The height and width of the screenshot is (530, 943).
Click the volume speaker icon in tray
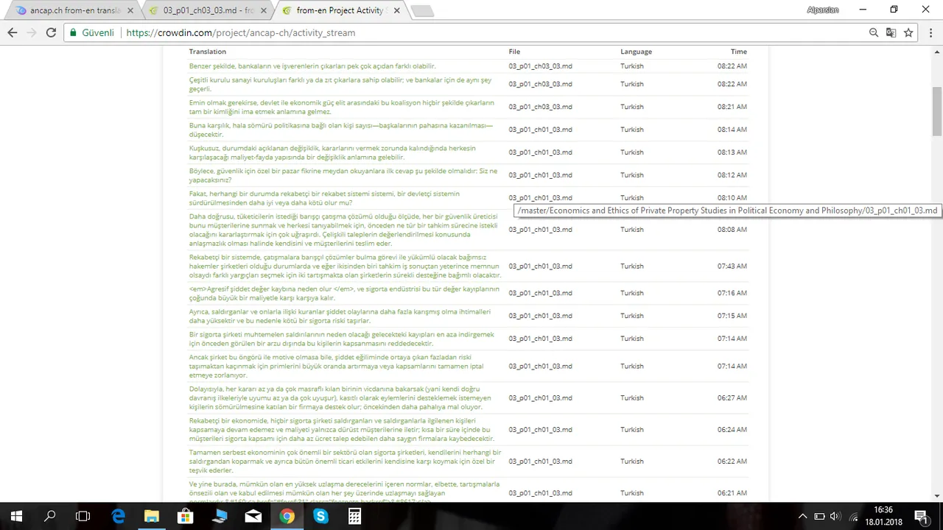point(835,516)
